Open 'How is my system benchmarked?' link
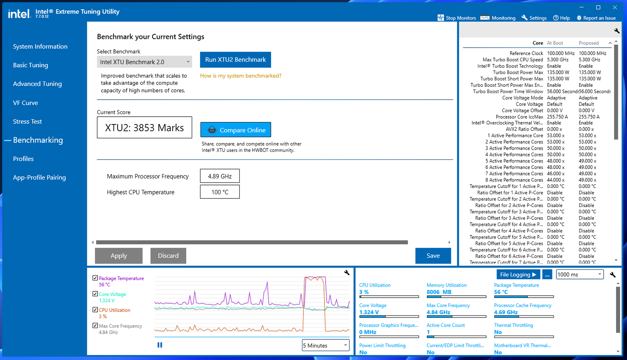627x360 pixels. (241, 76)
